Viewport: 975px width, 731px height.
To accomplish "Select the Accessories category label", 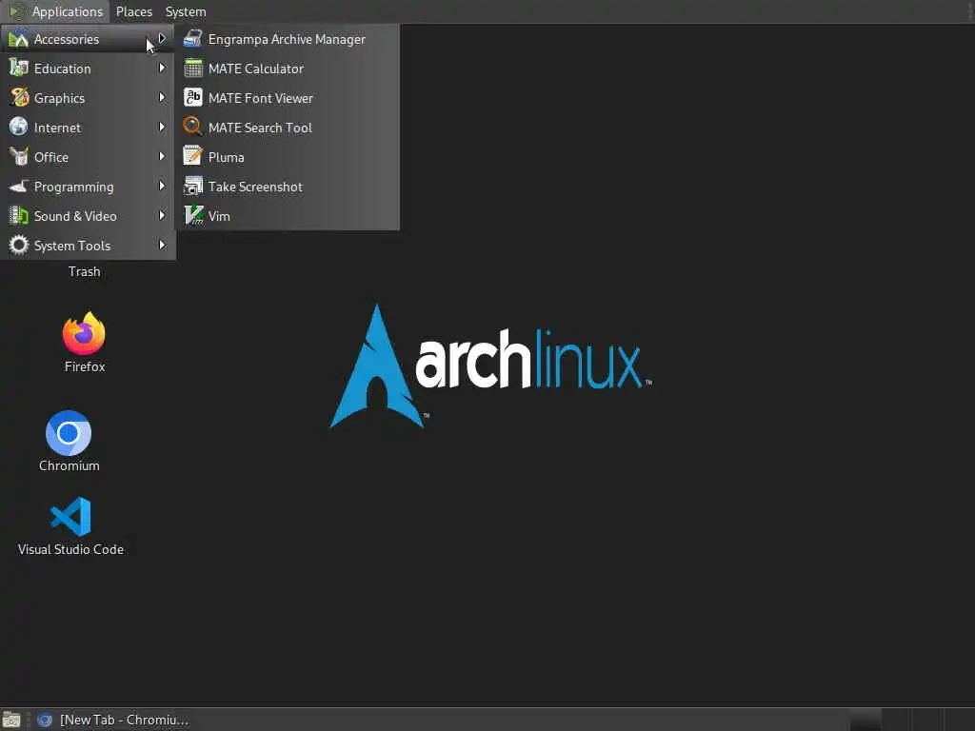I will click(67, 39).
